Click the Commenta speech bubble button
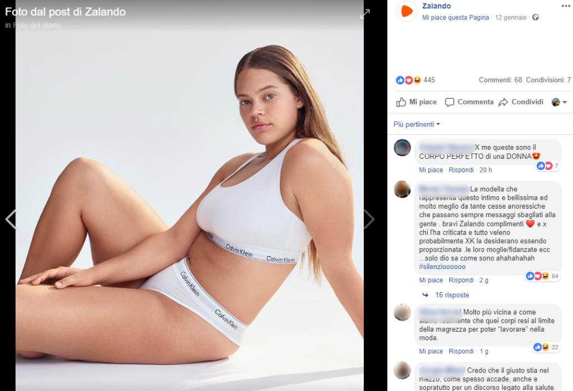 point(469,102)
